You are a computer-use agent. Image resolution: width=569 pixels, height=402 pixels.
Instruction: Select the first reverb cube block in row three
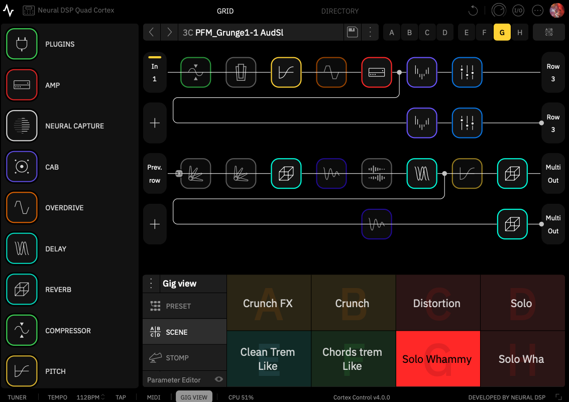(x=286, y=174)
